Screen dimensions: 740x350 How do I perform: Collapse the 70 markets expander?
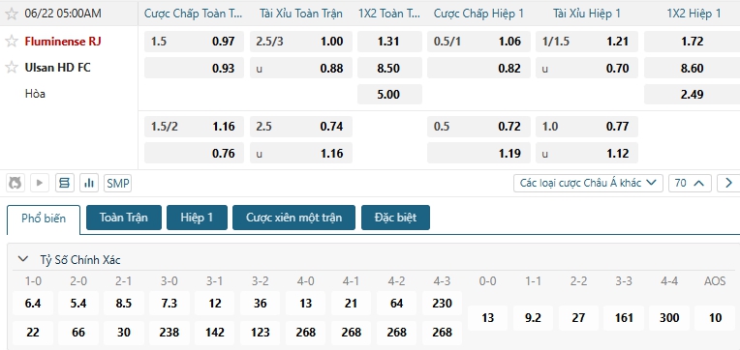click(690, 183)
